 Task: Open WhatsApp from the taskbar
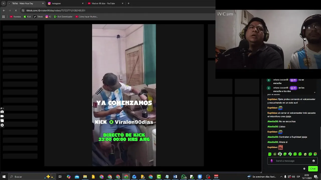(x=184, y=177)
